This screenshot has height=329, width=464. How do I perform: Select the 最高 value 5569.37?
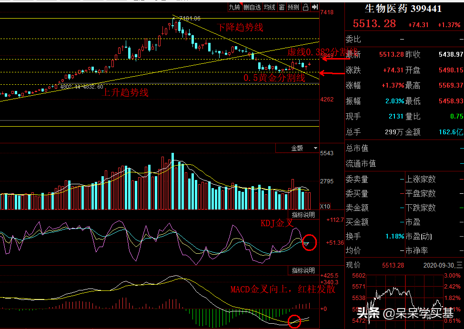coord(451,86)
